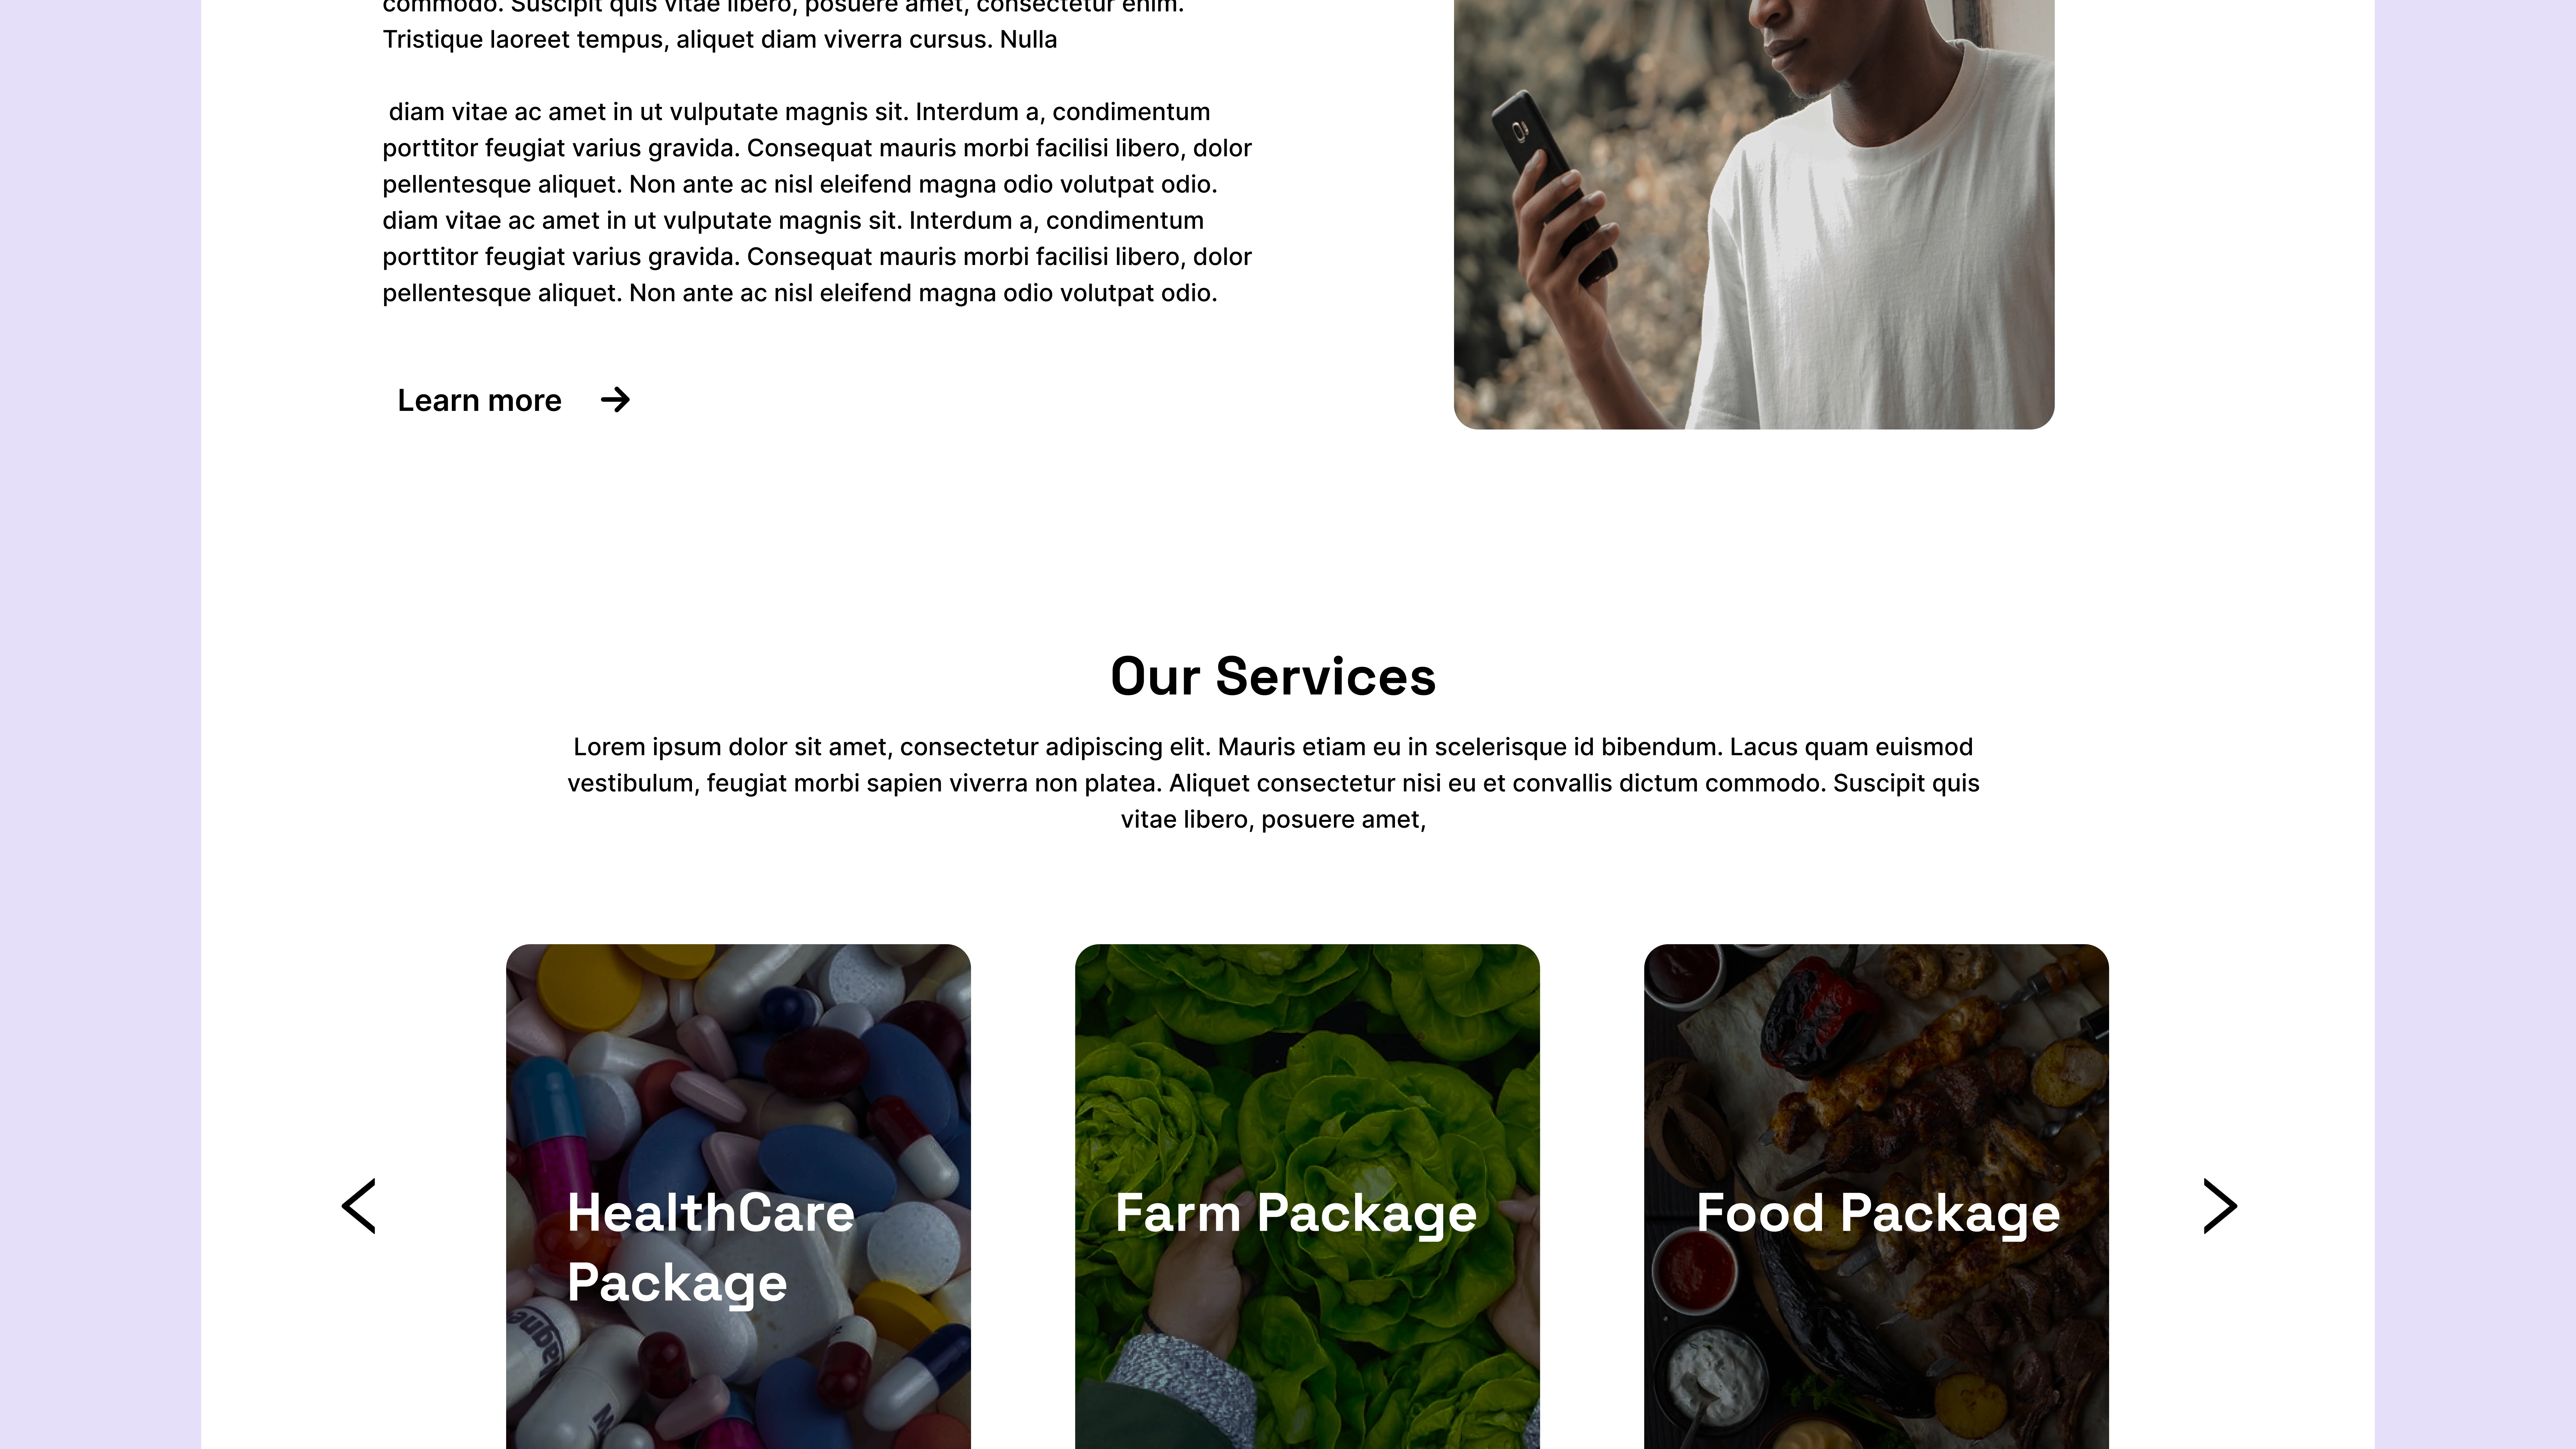Click the Learn more link text
This screenshot has width=2576, height=1449.
479,400
